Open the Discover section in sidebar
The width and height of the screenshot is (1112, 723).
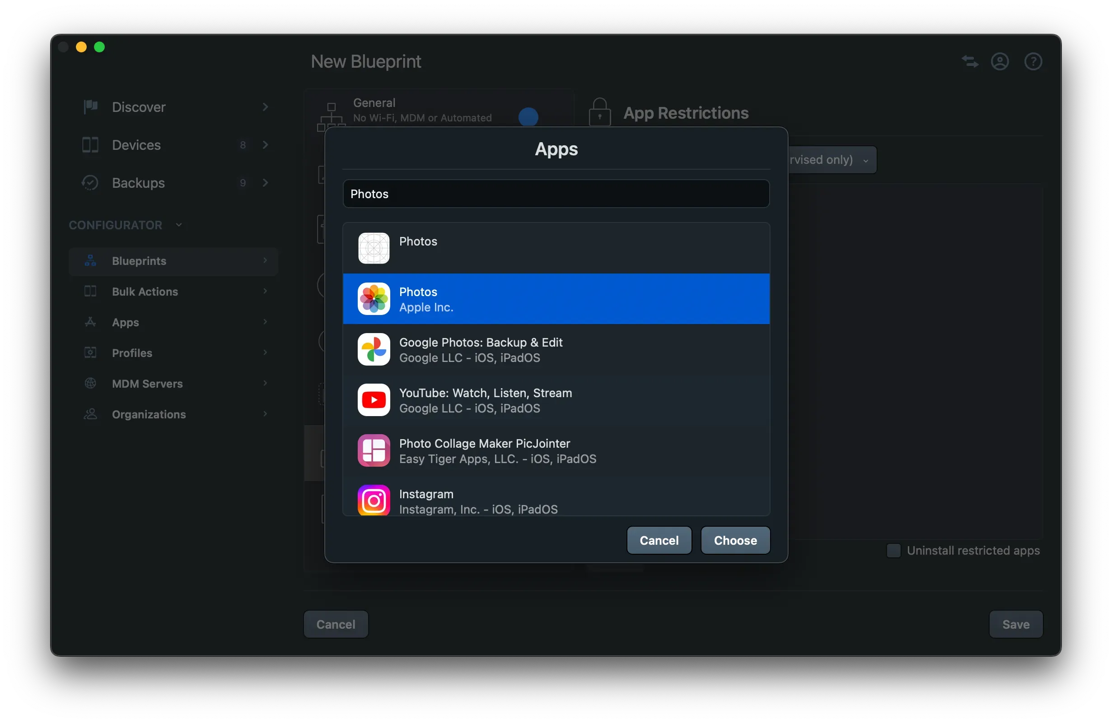[x=138, y=107]
